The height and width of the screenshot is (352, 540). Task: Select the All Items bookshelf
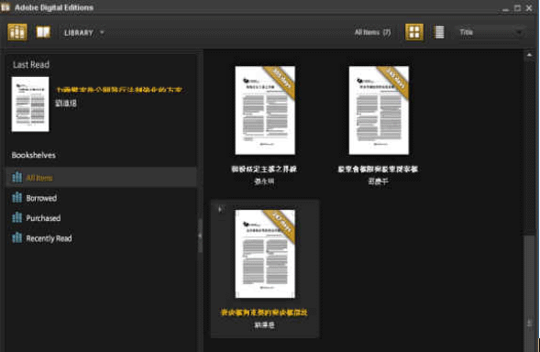pos(101,178)
